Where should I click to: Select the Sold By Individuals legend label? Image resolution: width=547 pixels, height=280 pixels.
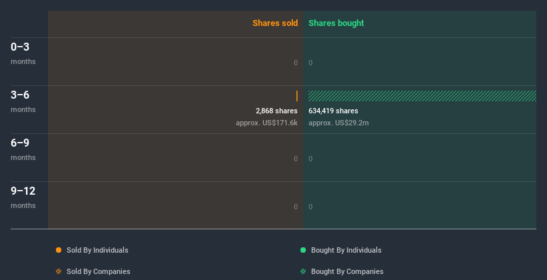coord(97,250)
